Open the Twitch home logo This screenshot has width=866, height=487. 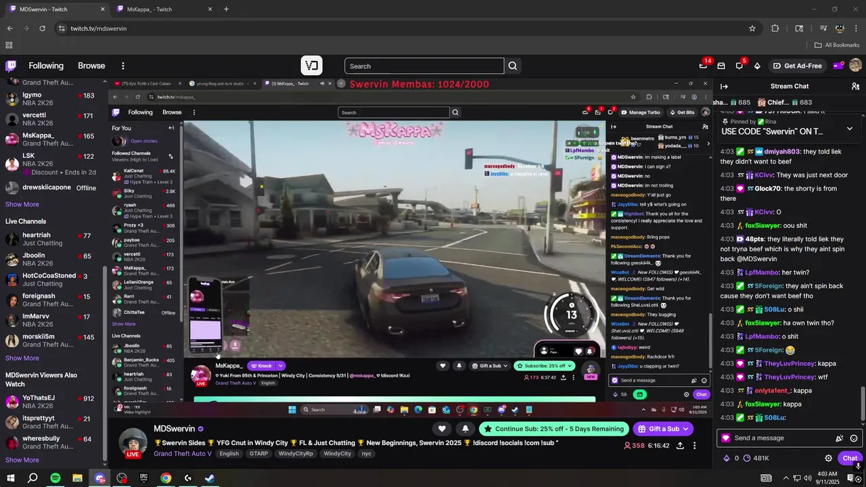pyautogui.click(x=11, y=66)
